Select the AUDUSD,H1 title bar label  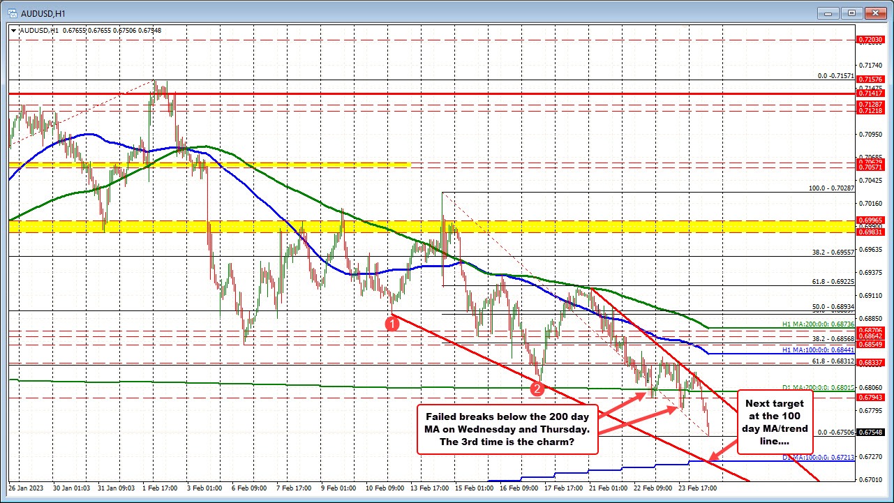pyautogui.click(x=44, y=13)
